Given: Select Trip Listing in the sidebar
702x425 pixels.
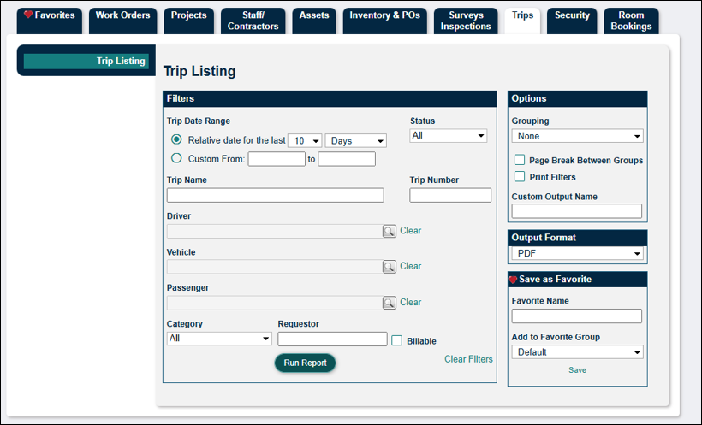Looking at the screenshot, I should pyautogui.click(x=86, y=62).
